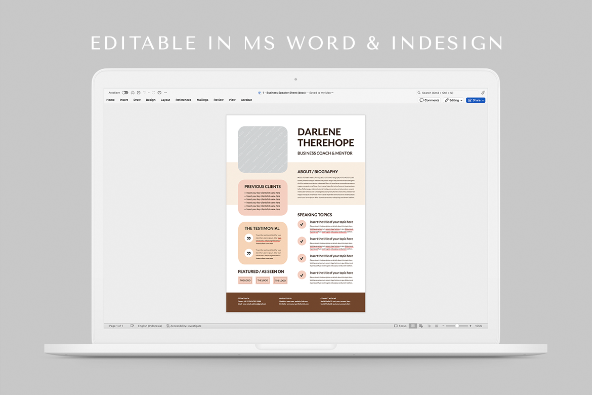
Task: Open the Editing mode dropdown
Action: tap(454, 100)
